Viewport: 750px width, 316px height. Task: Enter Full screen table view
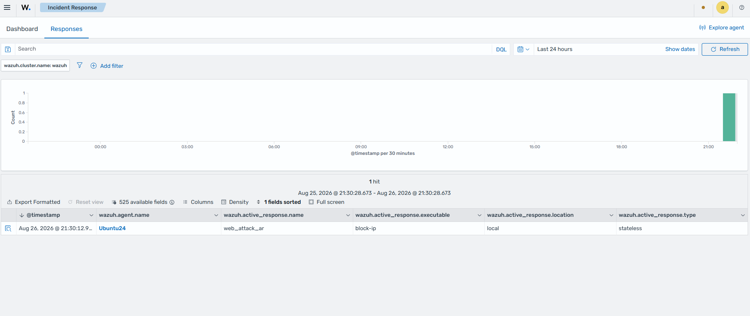[327, 202]
